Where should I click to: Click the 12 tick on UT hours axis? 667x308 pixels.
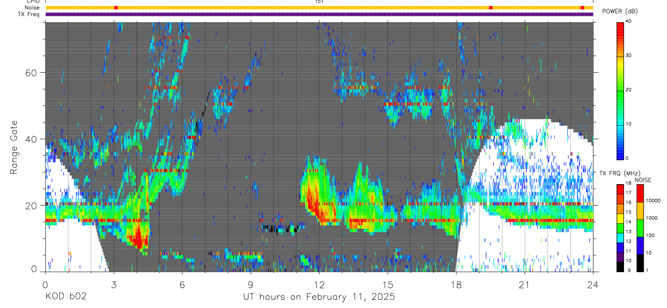click(x=319, y=284)
